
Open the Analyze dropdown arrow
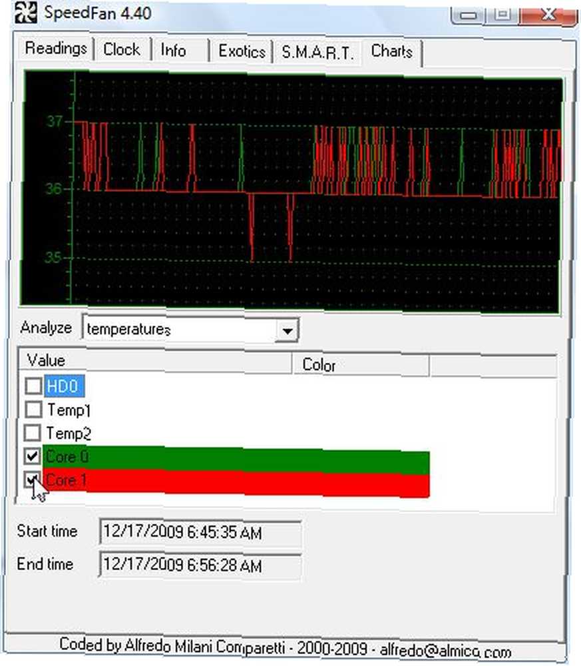[x=288, y=330]
